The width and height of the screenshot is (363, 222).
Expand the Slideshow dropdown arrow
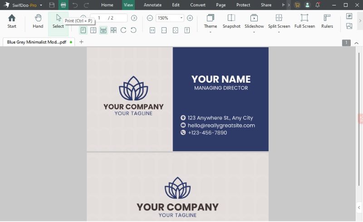[x=254, y=32]
